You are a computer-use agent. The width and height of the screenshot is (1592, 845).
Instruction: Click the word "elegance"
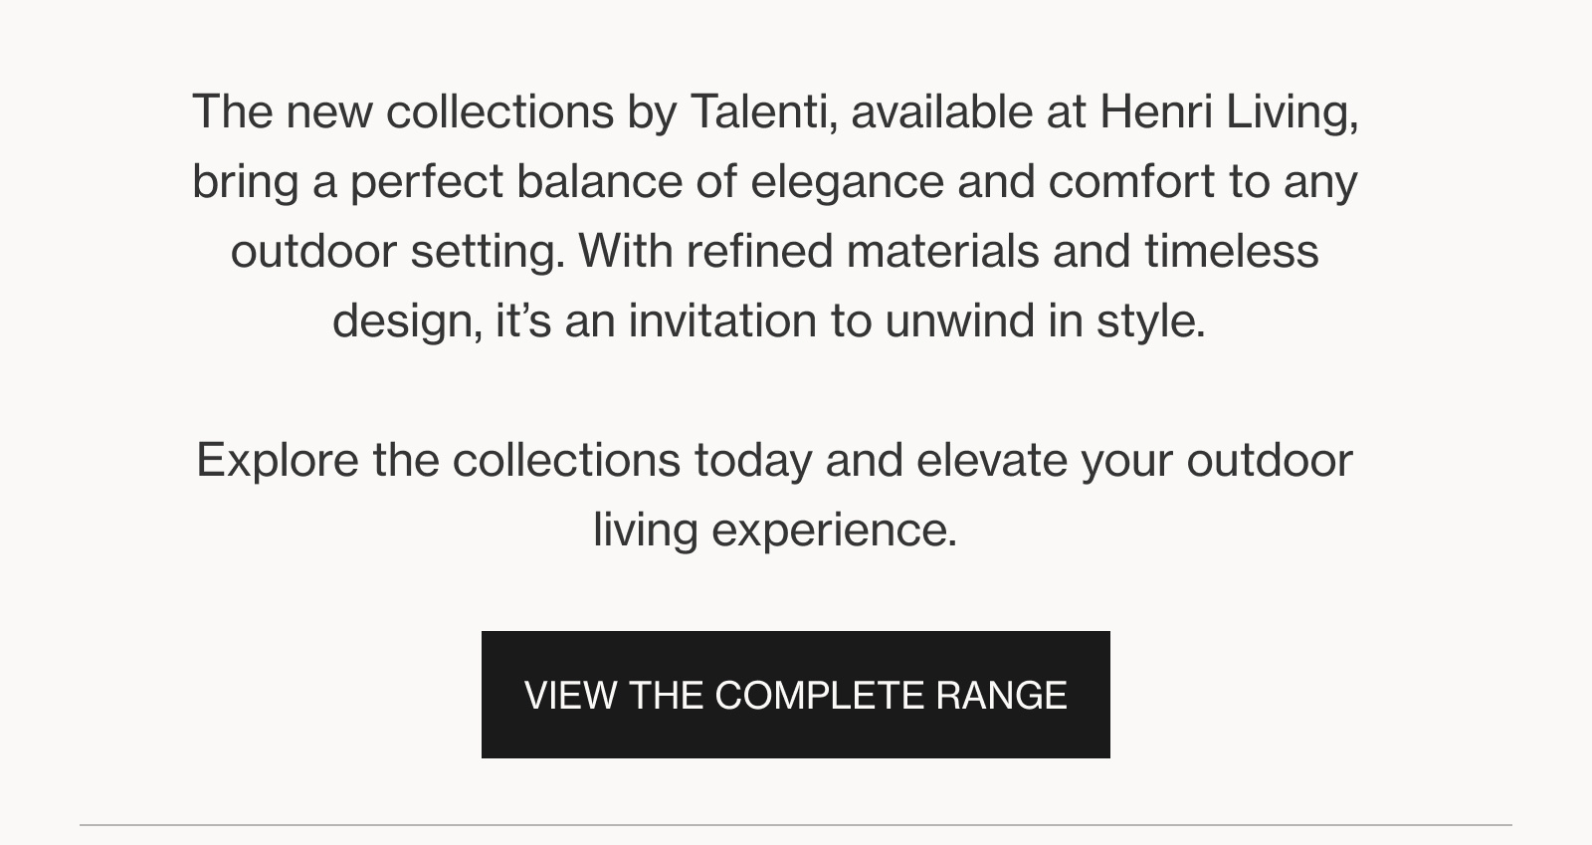coord(847,181)
